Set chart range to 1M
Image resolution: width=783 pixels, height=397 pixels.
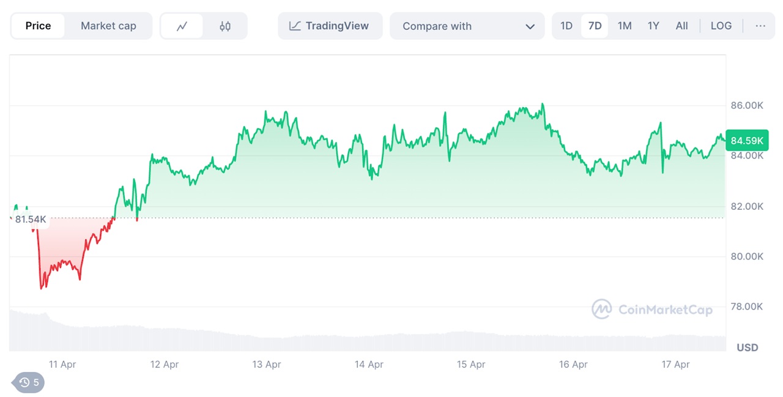(624, 26)
